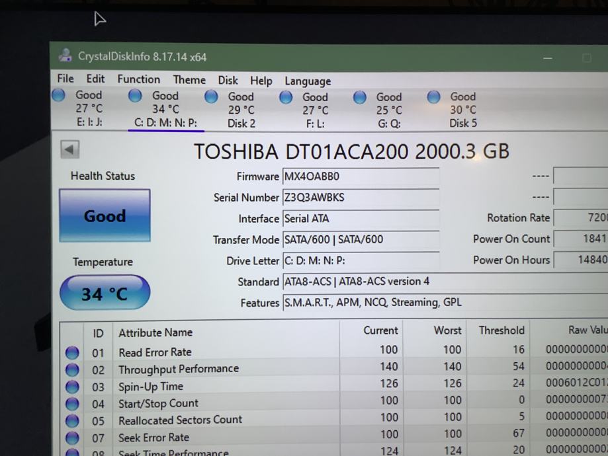608x456 pixels.
Task: Click the Serial Number field
Action: (360, 198)
